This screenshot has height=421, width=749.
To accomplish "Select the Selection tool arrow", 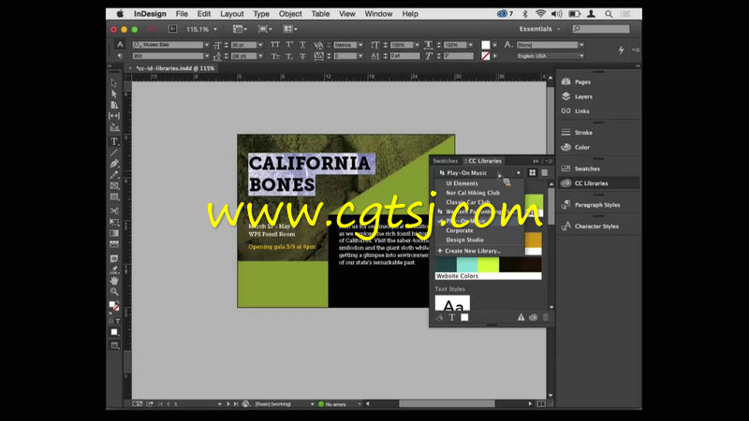I will (113, 82).
